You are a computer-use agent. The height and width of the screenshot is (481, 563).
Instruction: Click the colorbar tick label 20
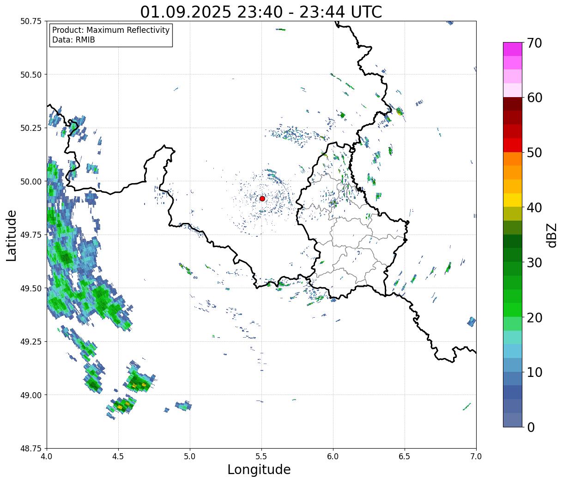click(534, 318)
